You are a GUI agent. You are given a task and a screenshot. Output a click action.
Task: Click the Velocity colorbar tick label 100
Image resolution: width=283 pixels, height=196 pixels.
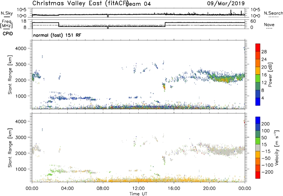266,131
